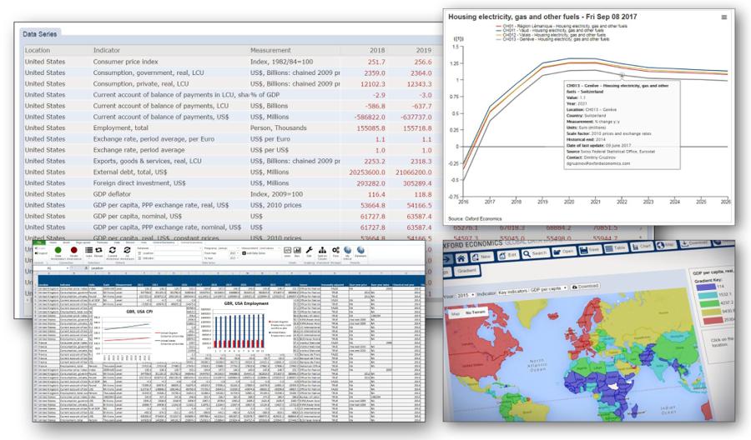751x440 pixels.
Task: Click Edit in the Oxford Economics map toolbar
Action: (507, 255)
